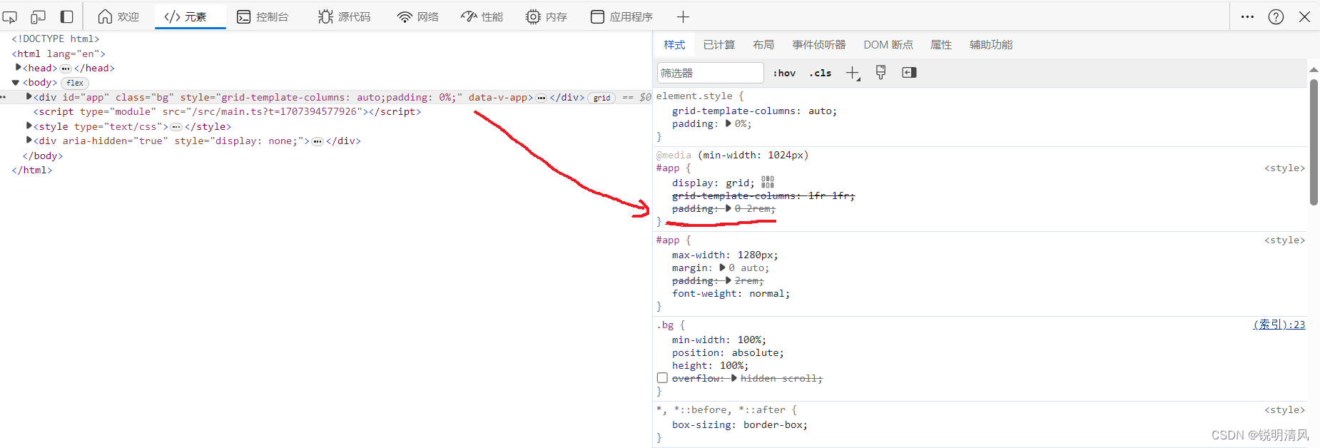Focus the 筛选器 filter input
Viewport: 1320px width, 448px height.
710,73
